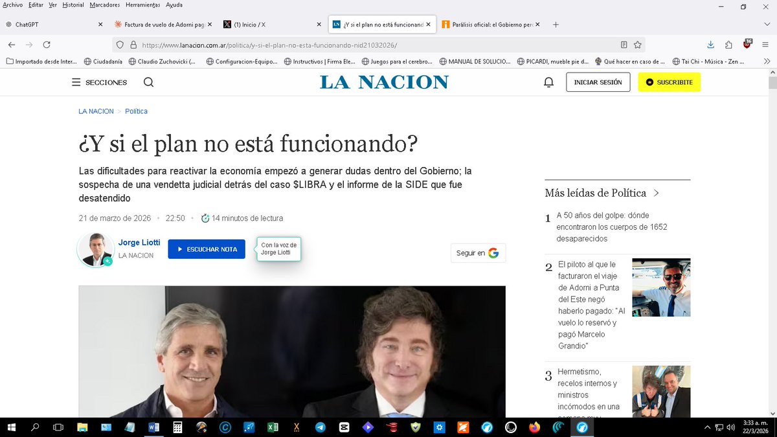This screenshot has width=777, height=437.
Task: Open a new tab with the plus icon
Action: (556, 25)
